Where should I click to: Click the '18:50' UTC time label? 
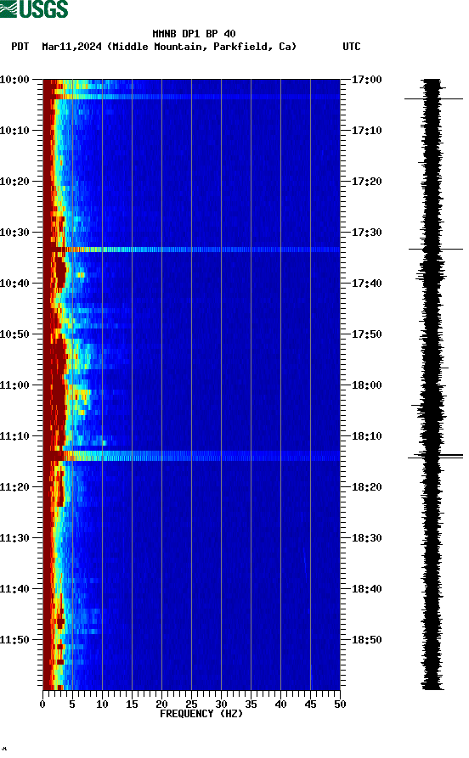point(367,639)
